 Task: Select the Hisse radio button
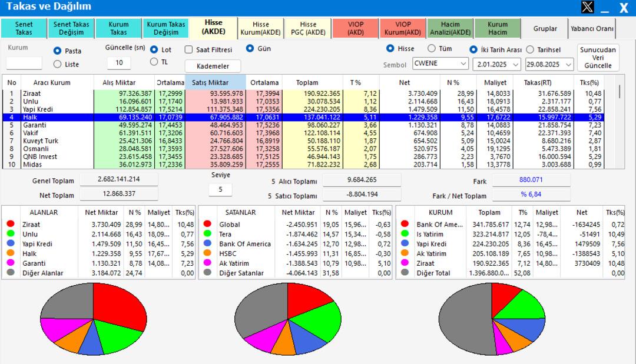coord(390,48)
